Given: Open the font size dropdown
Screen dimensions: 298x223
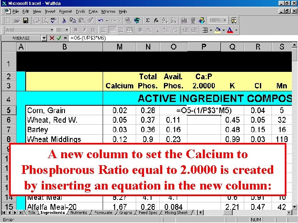Looking at the screenshot, I should click(67, 30).
